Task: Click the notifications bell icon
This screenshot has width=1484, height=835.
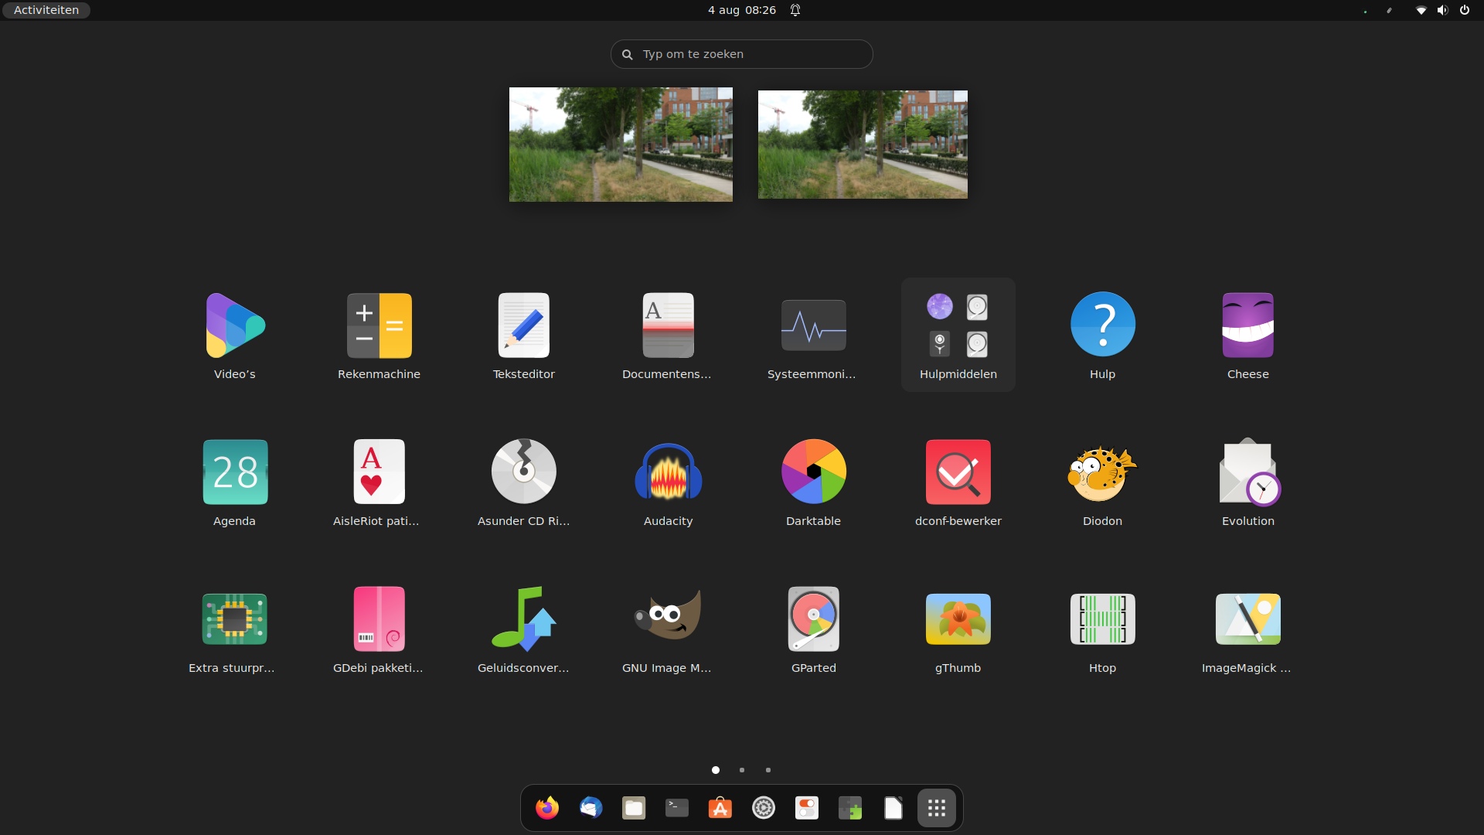Action: tap(795, 10)
